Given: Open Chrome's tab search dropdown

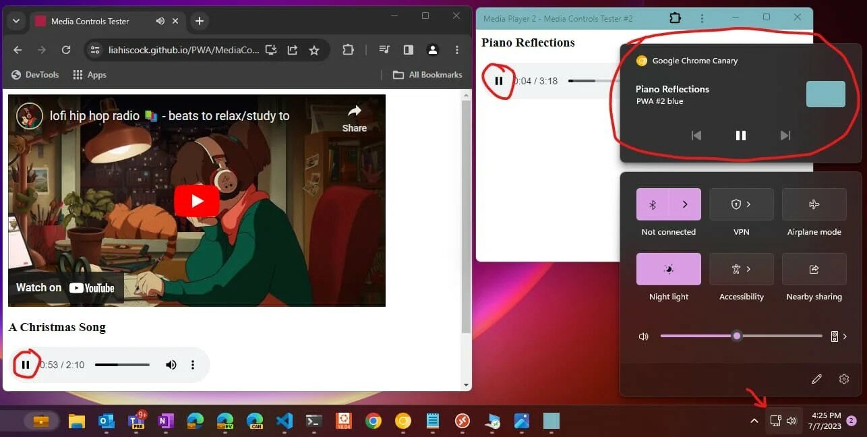Looking at the screenshot, I should click(16, 21).
